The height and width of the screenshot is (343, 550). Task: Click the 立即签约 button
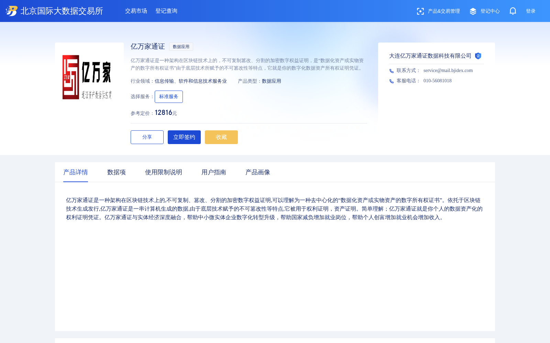click(184, 137)
